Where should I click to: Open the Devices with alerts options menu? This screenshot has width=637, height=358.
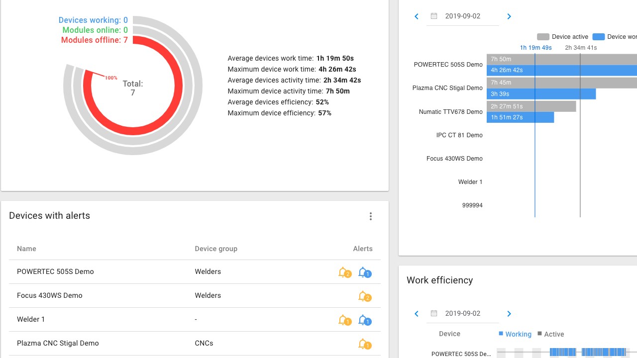[371, 216]
